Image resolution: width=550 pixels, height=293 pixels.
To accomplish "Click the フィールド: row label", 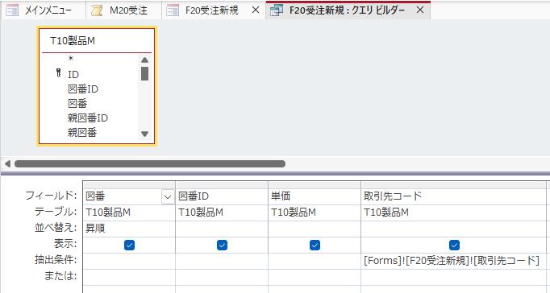I will tap(51, 196).
